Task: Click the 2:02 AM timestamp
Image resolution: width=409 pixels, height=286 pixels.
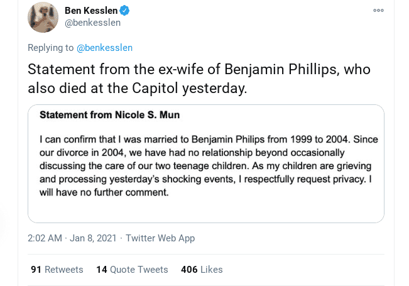Action: pyautogui.click(x=45, y=238)
